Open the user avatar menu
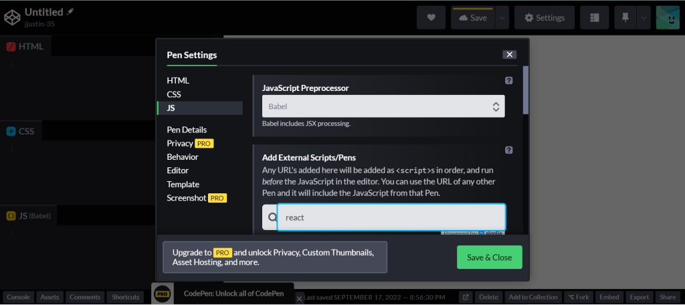685x305 pixels. pos(668,17)
